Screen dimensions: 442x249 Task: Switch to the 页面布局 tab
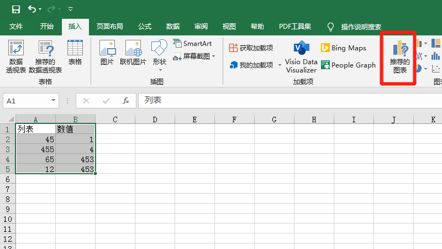[x=109, y=27]
